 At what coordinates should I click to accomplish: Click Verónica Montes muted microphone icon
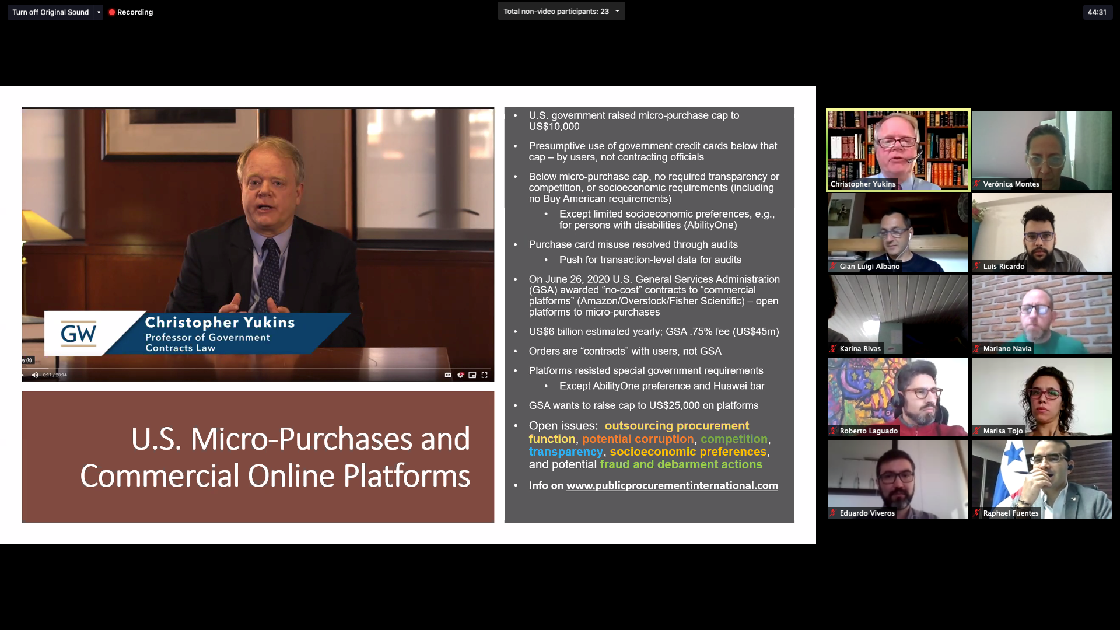[x=977, y=184]
